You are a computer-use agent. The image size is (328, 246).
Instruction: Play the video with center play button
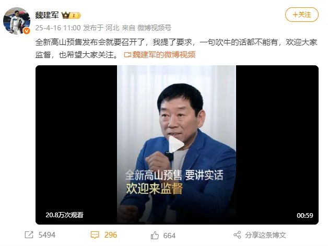pos(176,145)
